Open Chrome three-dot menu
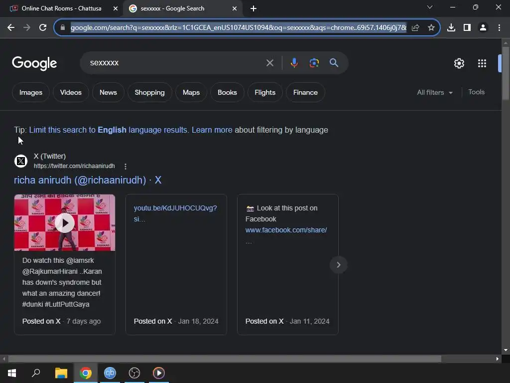Image resolution: width=510 pixels, height=383 pixels. click(499, 28)
